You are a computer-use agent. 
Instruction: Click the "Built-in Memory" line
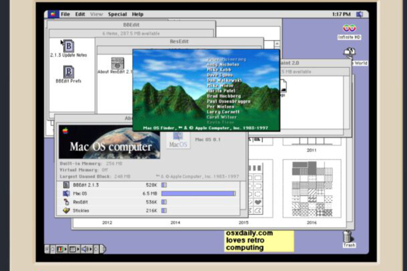(x=91, y=164)
